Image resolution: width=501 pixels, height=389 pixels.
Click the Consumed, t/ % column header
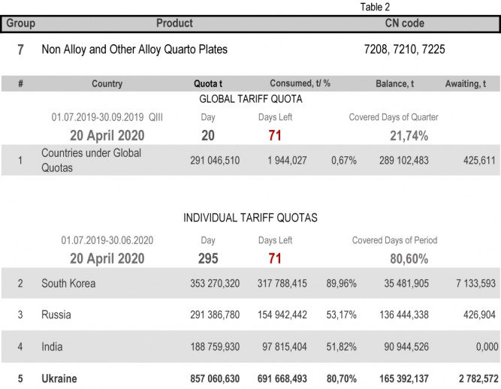click(300, 83)
